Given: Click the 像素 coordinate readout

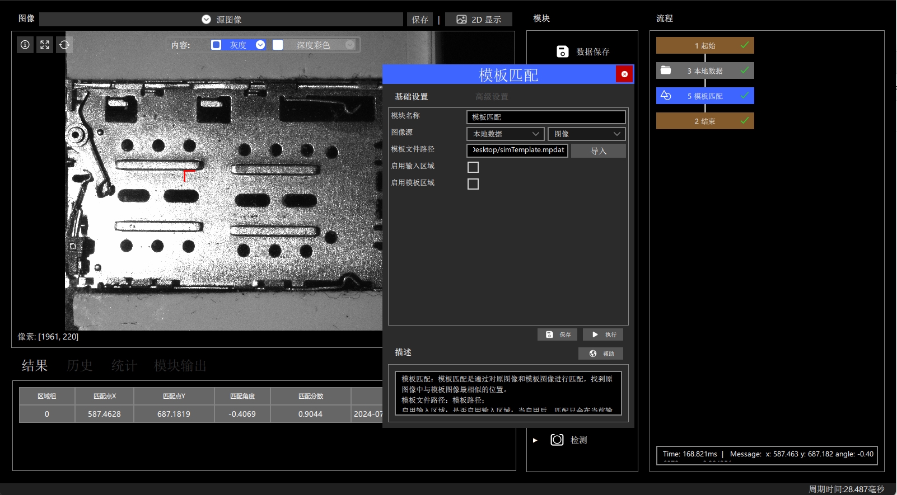Looking at the screenshot, I should tap(48, 337).
